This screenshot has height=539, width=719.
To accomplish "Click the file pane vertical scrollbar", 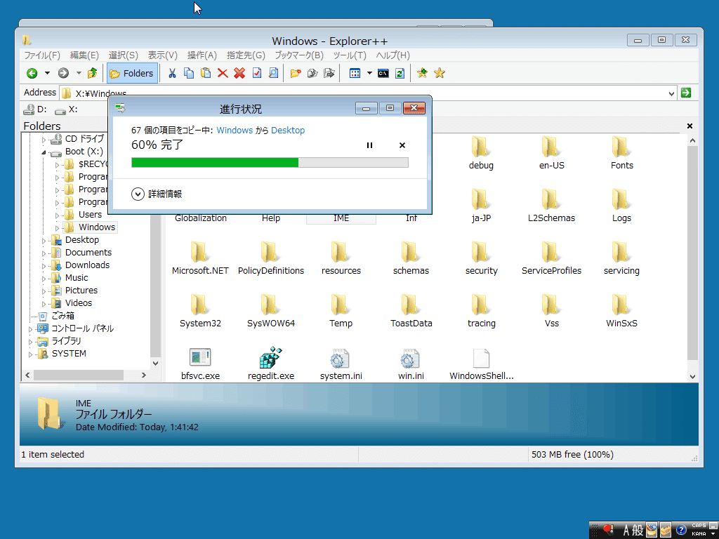I will pyautogui.click(x=692, y=253).
